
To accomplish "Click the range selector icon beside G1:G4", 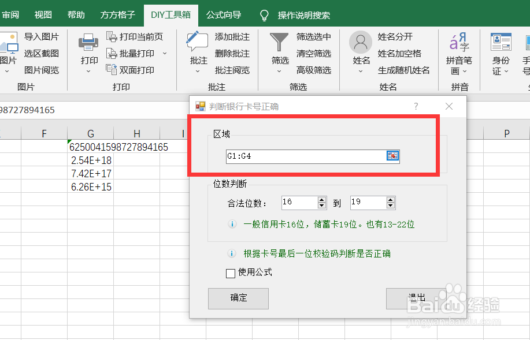I will (392, 156).
